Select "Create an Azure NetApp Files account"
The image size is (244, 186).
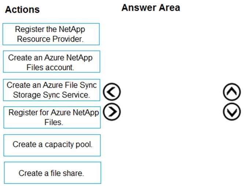tap(51, 62)
